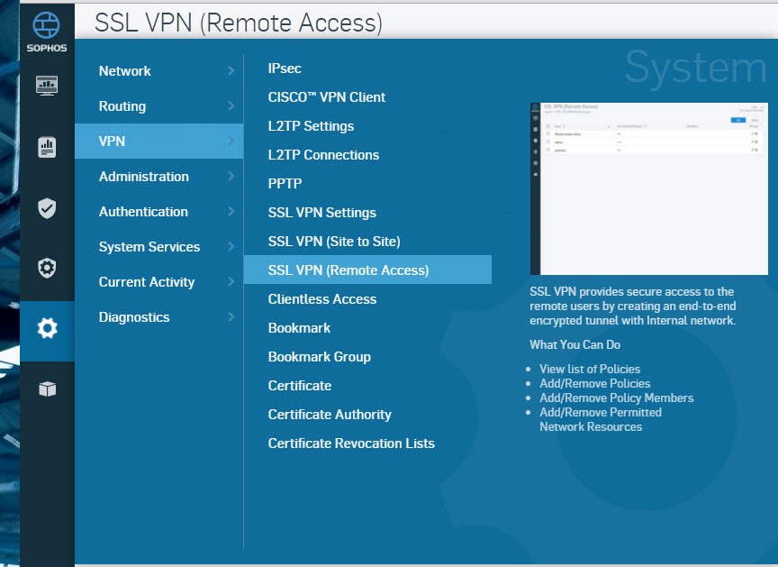Click 'Add/Remove Permitted Network Resources' text
This screenshot has height=567, width=778.
pos(601,419)
